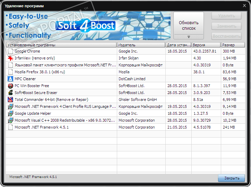Click the PC Win Booster Free icon

click(10, 86)
